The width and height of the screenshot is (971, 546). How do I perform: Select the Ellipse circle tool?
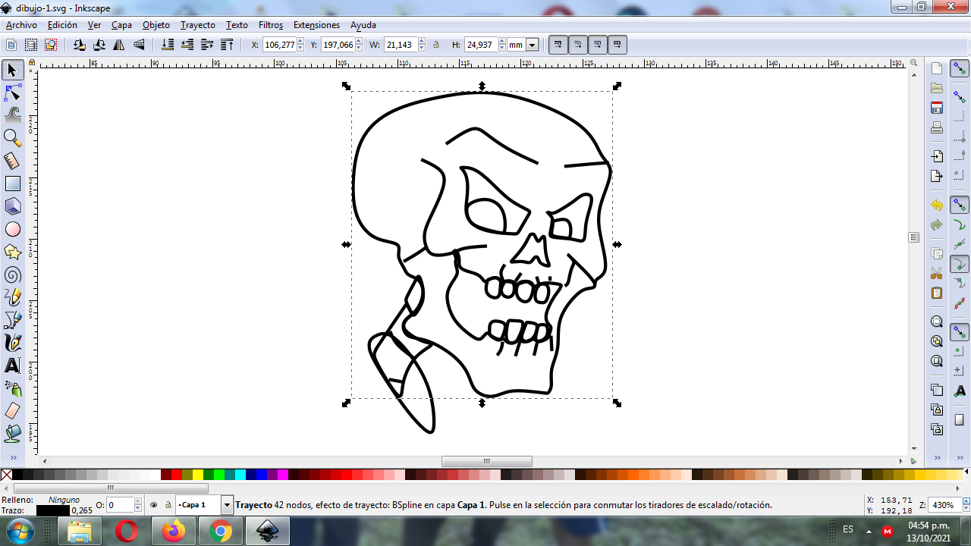12,229
